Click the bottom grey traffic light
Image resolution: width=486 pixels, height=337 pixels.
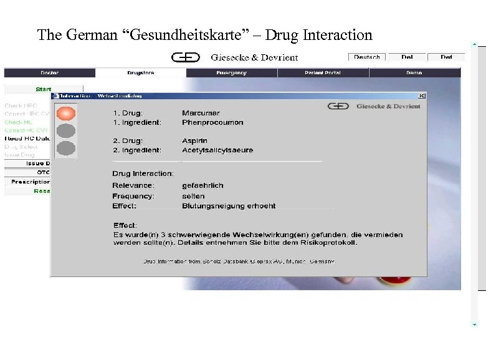pyautogui.click(x=66, y=148)
